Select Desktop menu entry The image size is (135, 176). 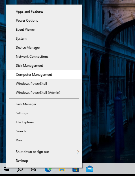coord(44,161)
